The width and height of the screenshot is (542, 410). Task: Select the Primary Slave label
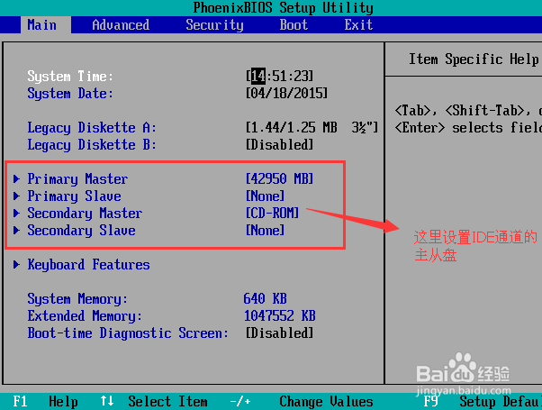[x=75, y=196]
